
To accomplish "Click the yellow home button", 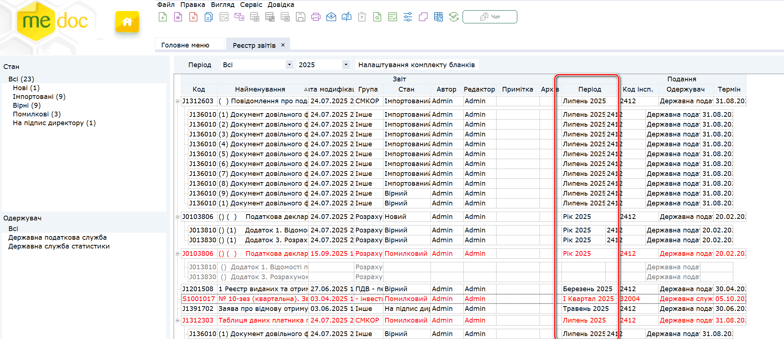I will click(127, 22).
